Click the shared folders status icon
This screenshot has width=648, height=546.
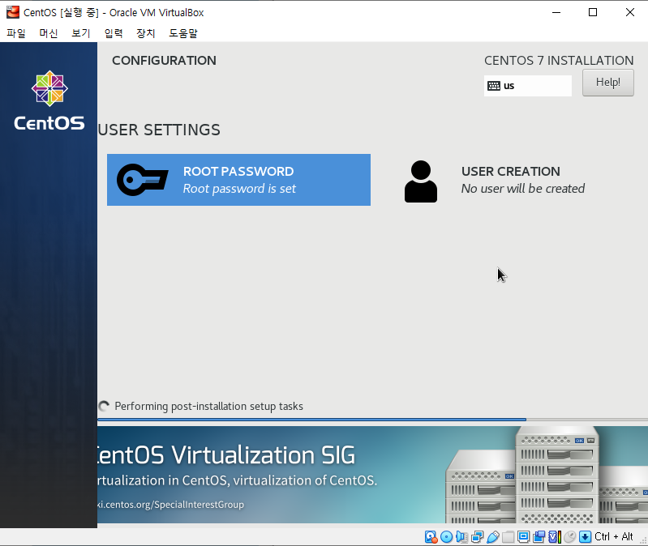click(x=508, y=536)
